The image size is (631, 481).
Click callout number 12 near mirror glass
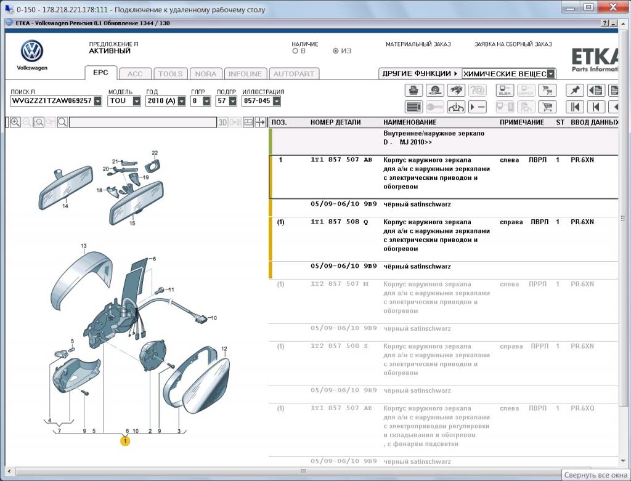[224, 349]
